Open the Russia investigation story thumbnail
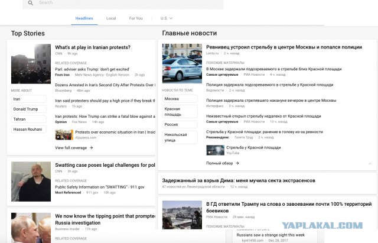378x243 pixels. (31, 228)
